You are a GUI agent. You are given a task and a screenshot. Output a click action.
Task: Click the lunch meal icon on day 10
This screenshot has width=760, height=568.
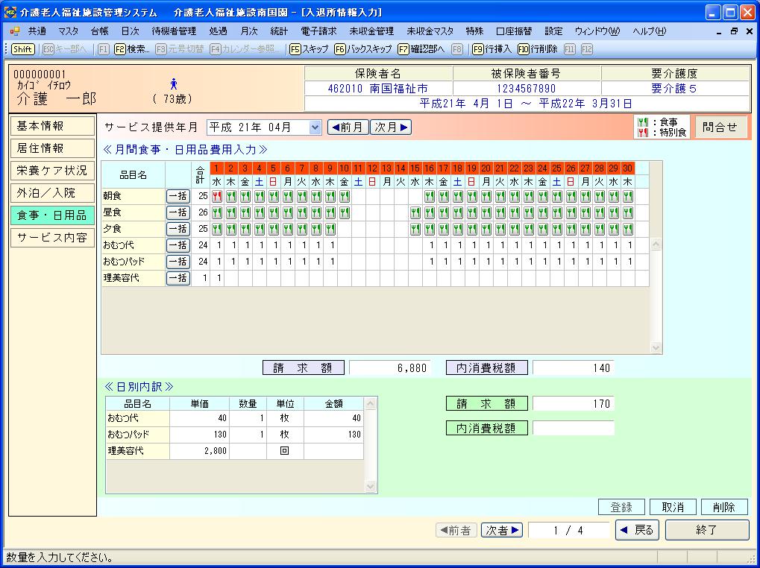(345, 213)
